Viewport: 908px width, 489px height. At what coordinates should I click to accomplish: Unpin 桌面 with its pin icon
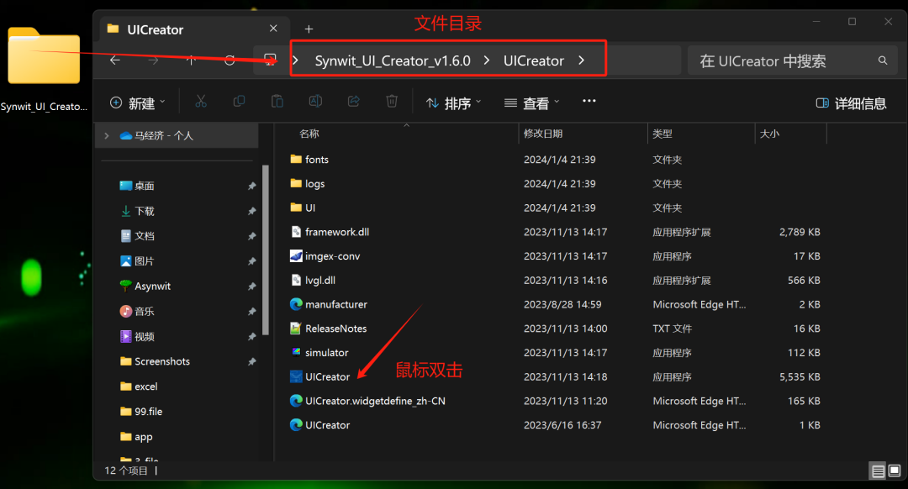252,186
